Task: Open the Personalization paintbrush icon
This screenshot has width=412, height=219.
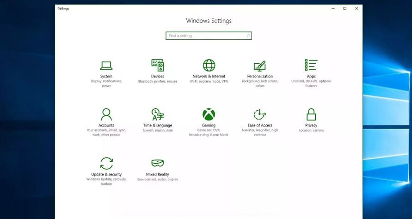Action: tap(260, 65)
